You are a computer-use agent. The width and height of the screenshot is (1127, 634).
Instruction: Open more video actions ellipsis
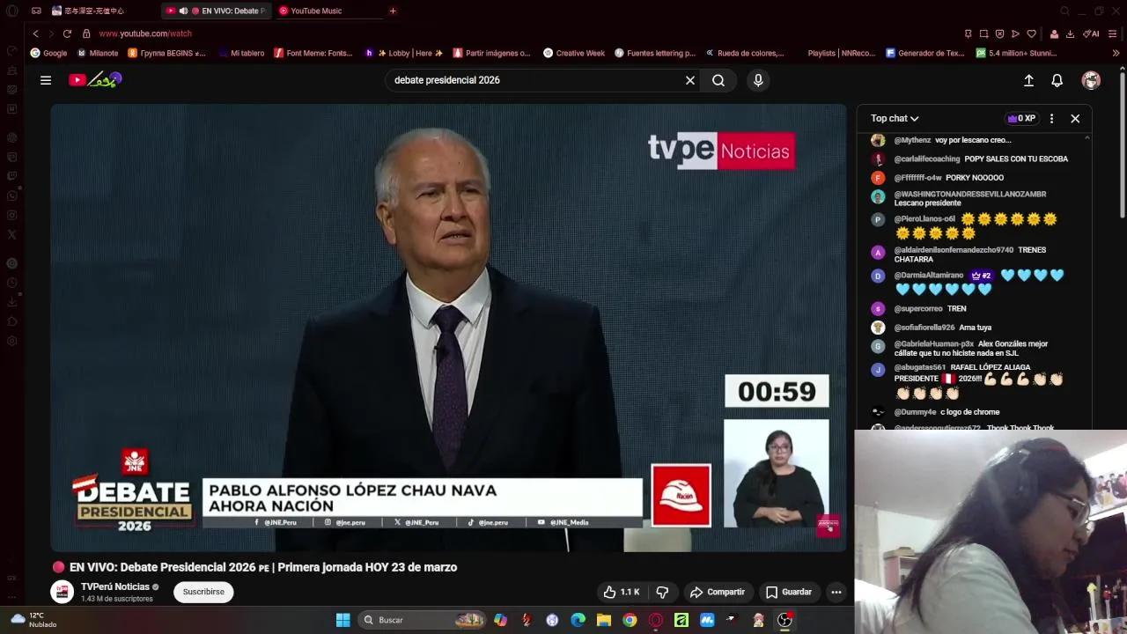tap(836, 592)
